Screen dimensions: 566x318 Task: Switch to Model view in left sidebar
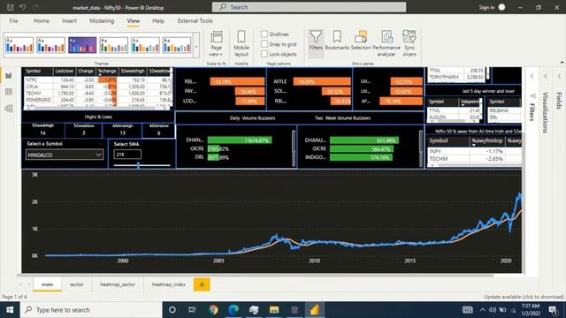point(9,109)
